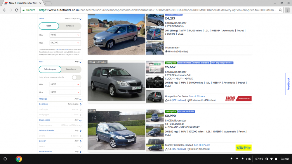The image size is (292, 164).
Task: Open the HCS Portsmouth dealer logo
Action: pyautogui.click(x=238, y=99)
